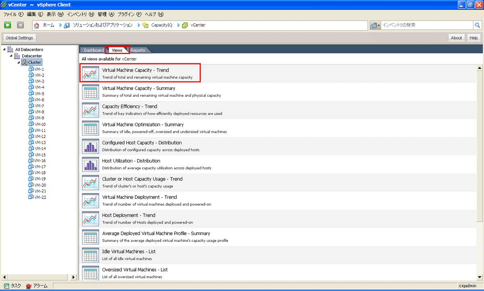The width and height of the screenshot is (484, 291).
Task: Click the vCenter breadcrumb in navigation bar
Action: (198, 25)
